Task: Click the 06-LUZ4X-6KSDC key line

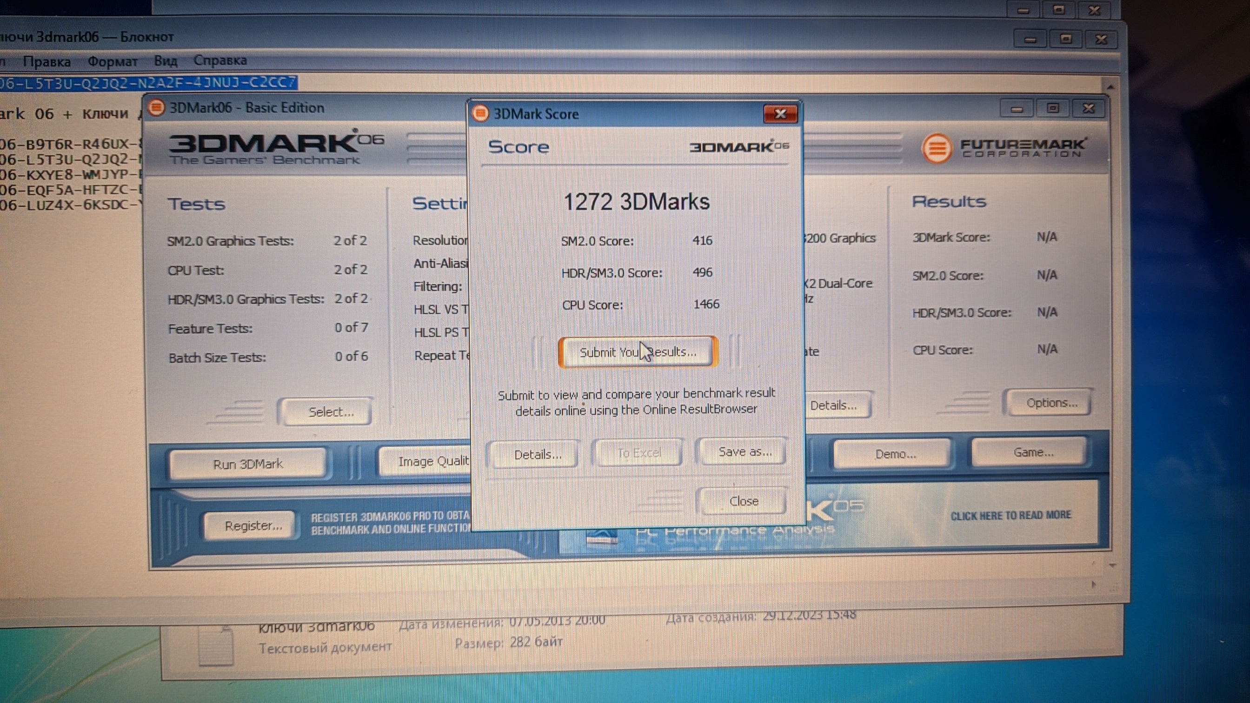Action: [x=71, y=204]
